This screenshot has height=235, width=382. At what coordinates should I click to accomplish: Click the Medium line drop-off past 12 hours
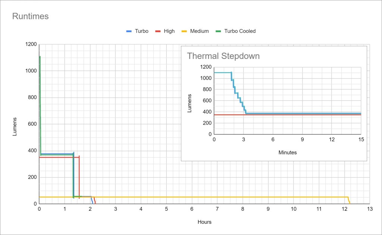click(x=349, y=201)
